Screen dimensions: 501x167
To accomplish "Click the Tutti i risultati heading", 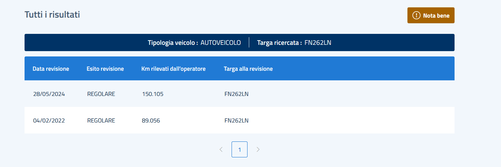I will point(52,15).
